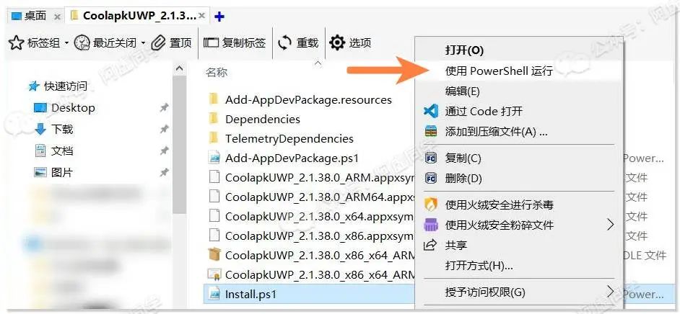680x314 pixels.
Task: Expand the 使用火绒安全粉碎文件 submenu arrow
Action: [x=611, y=225]
